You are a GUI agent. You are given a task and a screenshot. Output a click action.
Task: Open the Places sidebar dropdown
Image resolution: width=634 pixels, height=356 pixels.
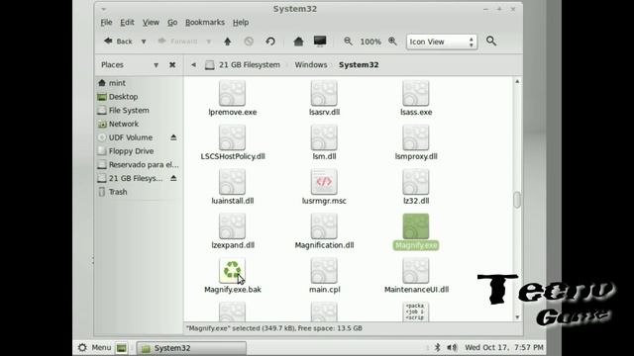pos(156,65)
